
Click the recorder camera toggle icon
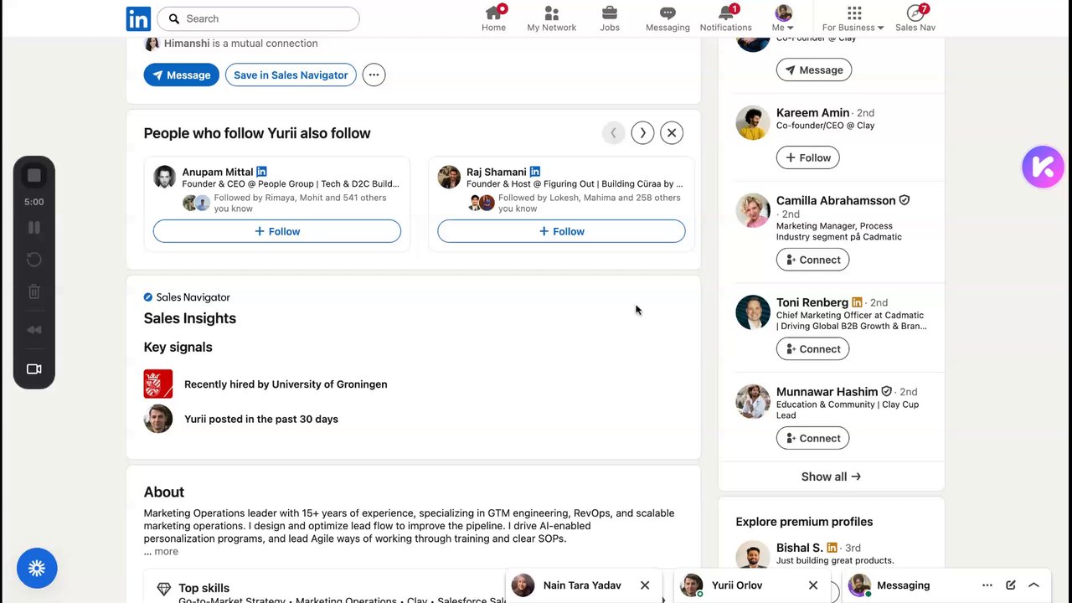click(34, 369)
